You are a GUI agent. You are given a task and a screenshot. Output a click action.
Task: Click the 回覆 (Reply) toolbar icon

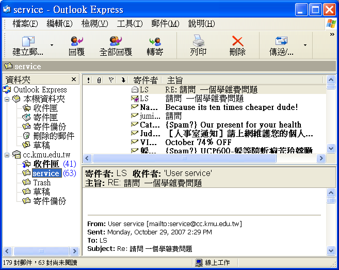point(76,41)
